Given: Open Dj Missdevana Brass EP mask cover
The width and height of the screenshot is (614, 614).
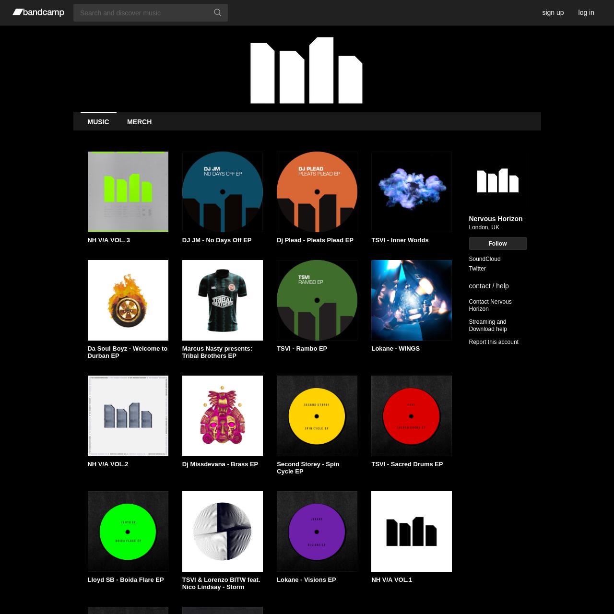Looking at the screenshot, I should [x=223, y=416].
